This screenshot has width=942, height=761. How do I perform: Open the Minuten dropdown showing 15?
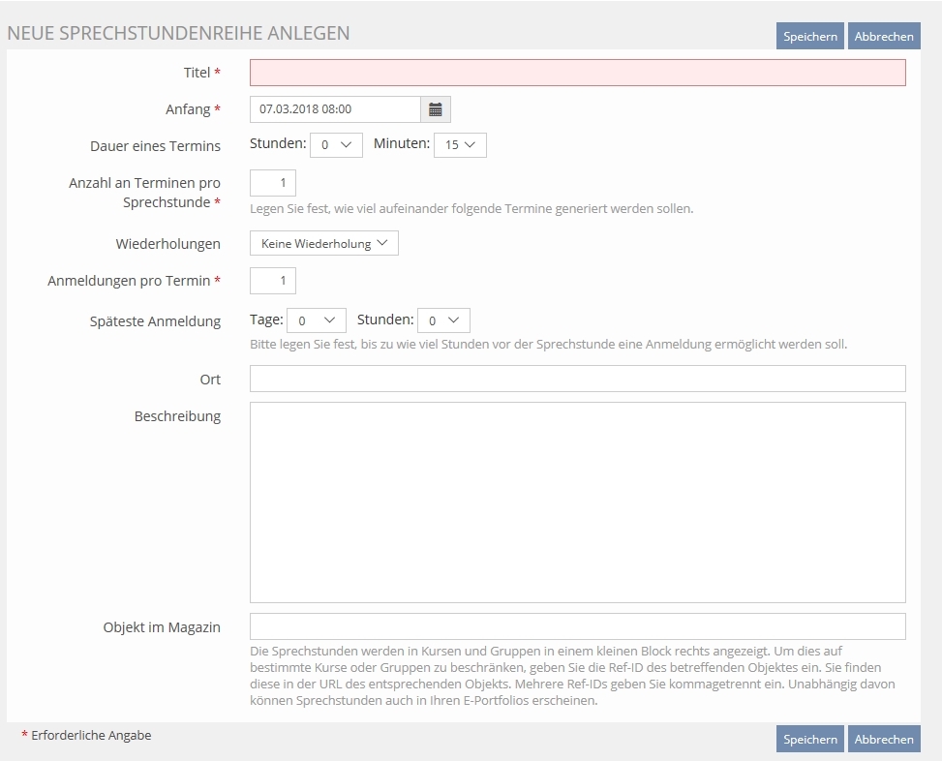pyautogui.click(x=460, y=145)
